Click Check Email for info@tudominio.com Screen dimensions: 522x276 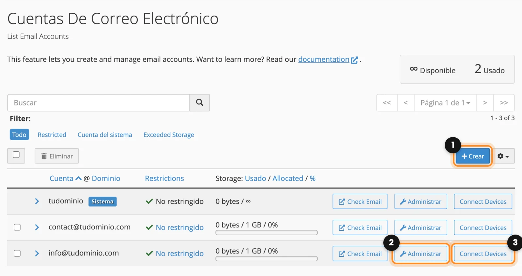[360, 254]
